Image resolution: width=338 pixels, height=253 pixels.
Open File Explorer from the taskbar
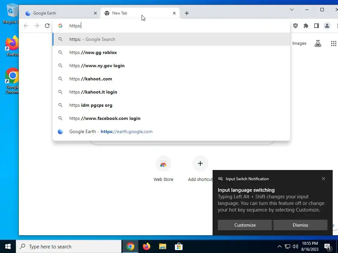coord(162,246)
